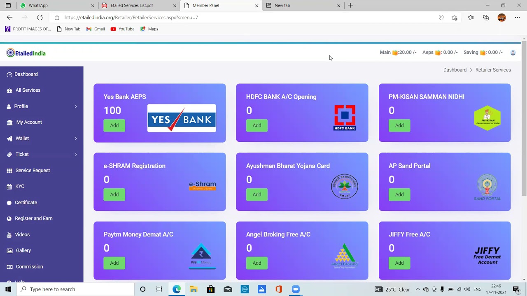This screenshot has height=296, width=527.
Task: Click the Paytm Money logo
Action: [x=202, y=256]
